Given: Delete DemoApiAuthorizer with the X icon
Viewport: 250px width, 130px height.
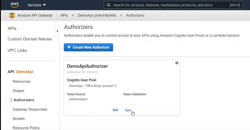Looking at the screenshot, I should pos(177,63).
